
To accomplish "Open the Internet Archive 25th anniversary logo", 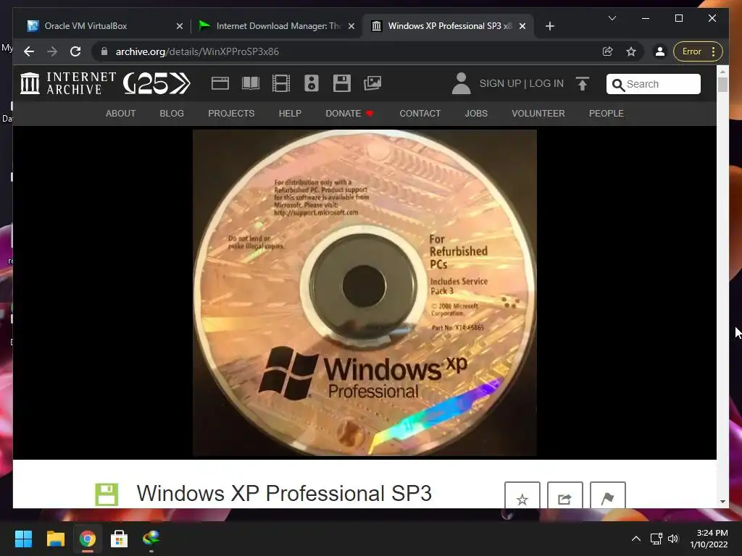I will (x=157, y=84).
